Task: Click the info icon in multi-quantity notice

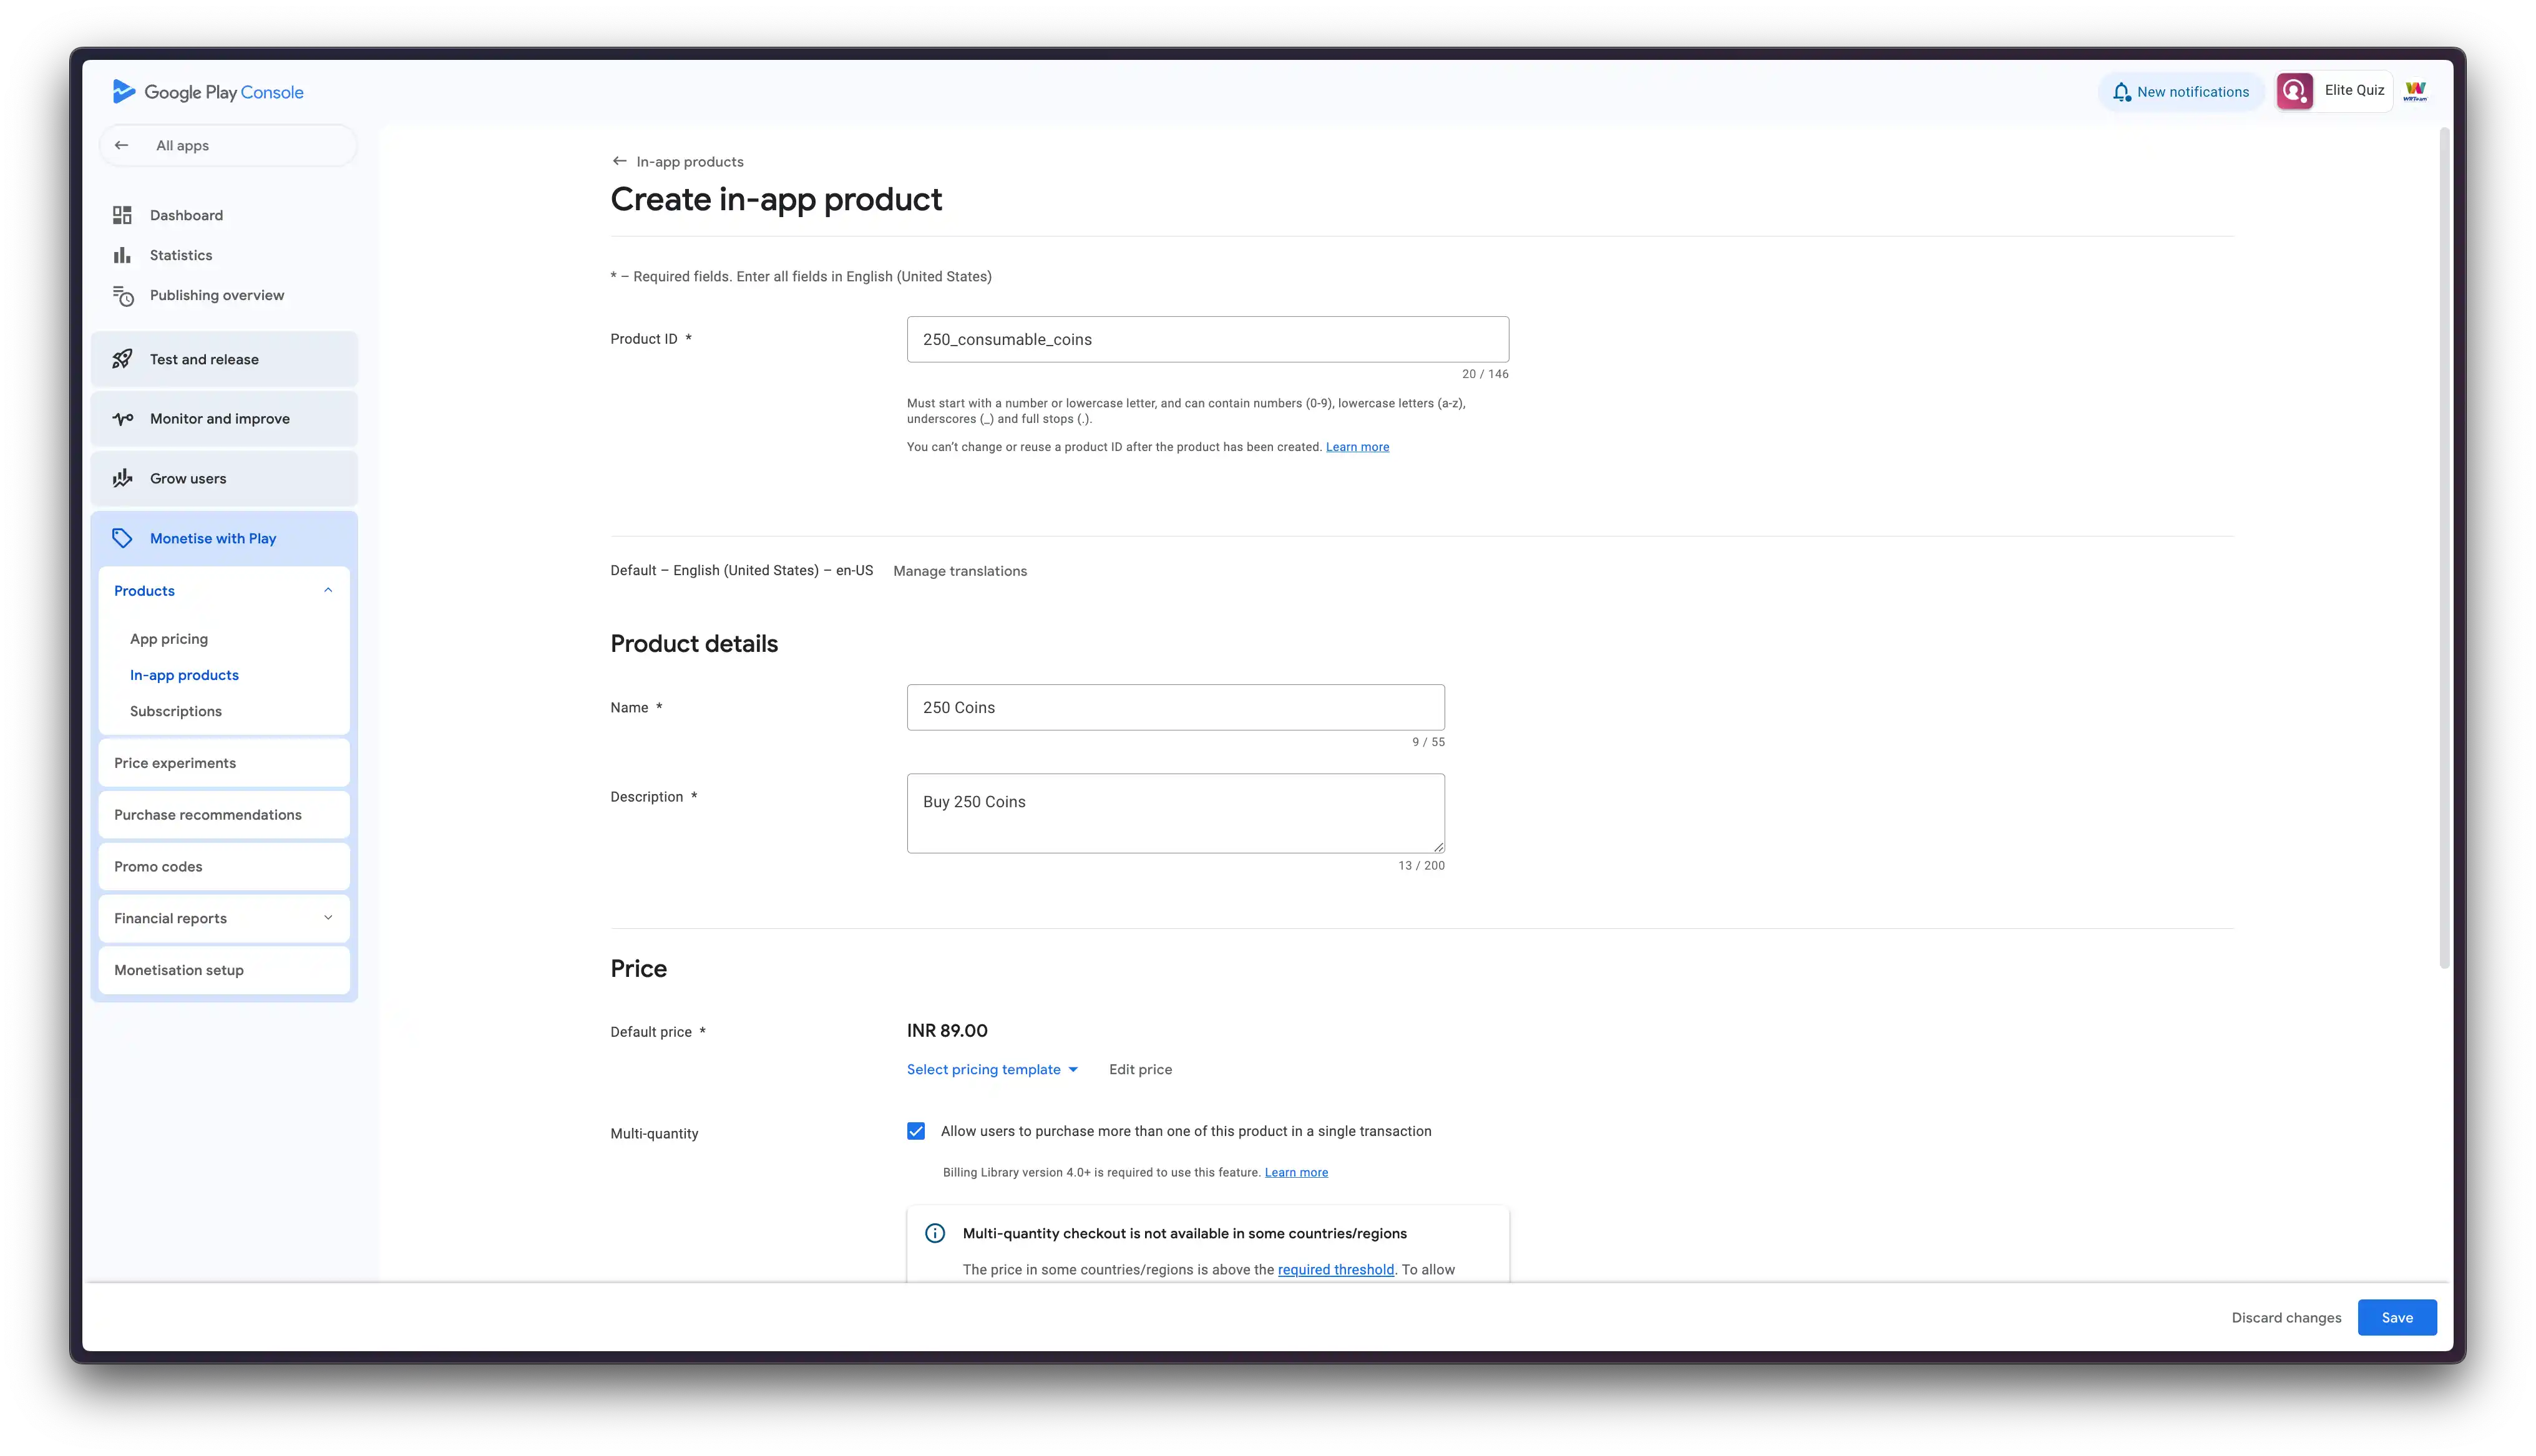Action: pyautogui.click(x=935, y=1233)
